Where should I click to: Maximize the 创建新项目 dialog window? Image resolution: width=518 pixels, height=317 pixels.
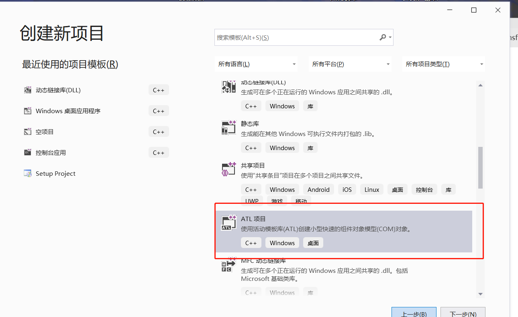(474, 10)
